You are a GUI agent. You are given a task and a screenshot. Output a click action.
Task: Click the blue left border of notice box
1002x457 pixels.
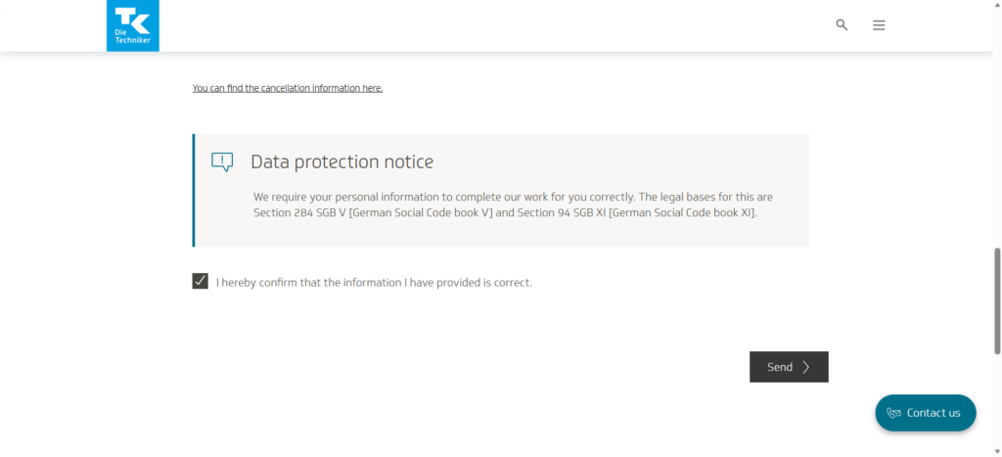point(194,190)
